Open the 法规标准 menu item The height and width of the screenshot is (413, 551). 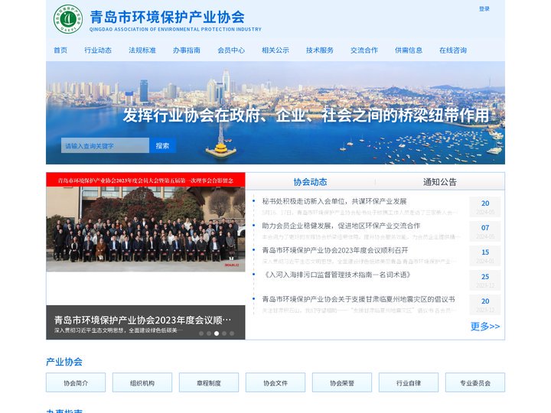point(142,50)
